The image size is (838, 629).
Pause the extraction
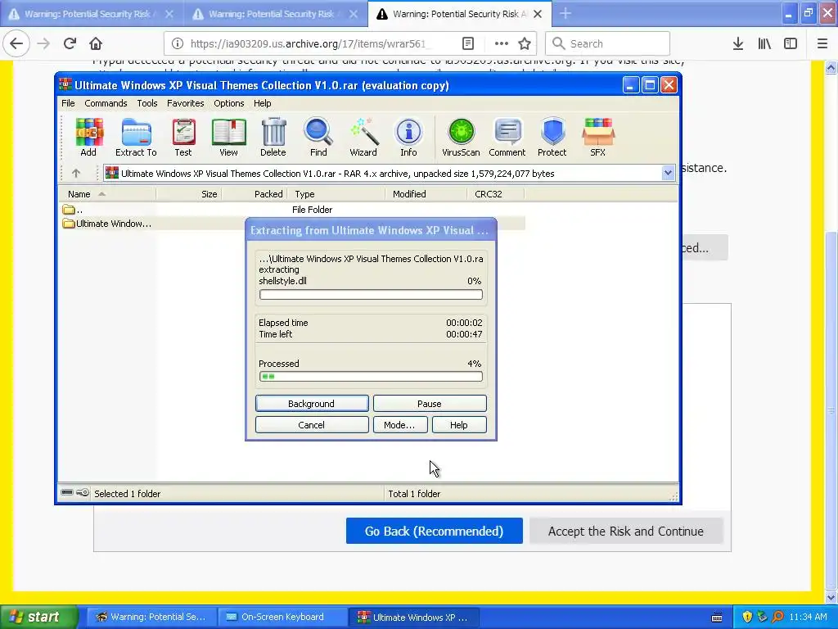point(430,404)
